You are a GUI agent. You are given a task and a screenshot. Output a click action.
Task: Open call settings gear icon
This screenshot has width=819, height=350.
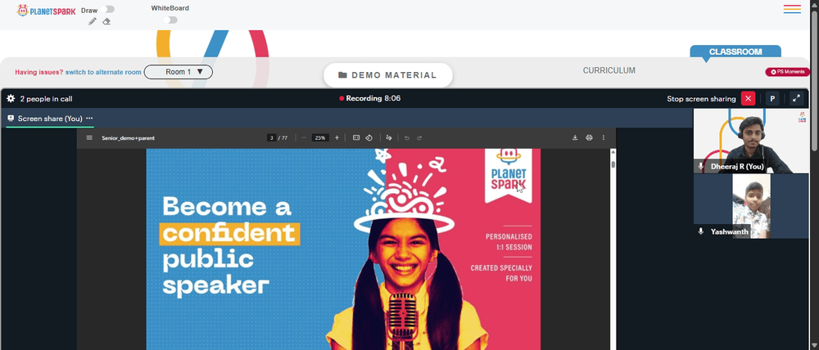(11, 99)
